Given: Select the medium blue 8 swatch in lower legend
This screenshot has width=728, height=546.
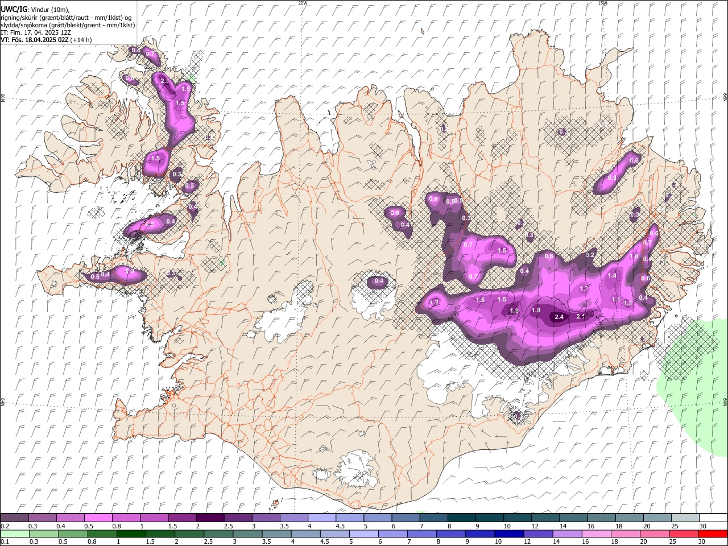Looking at the screenshot, I should click(452, 533).
